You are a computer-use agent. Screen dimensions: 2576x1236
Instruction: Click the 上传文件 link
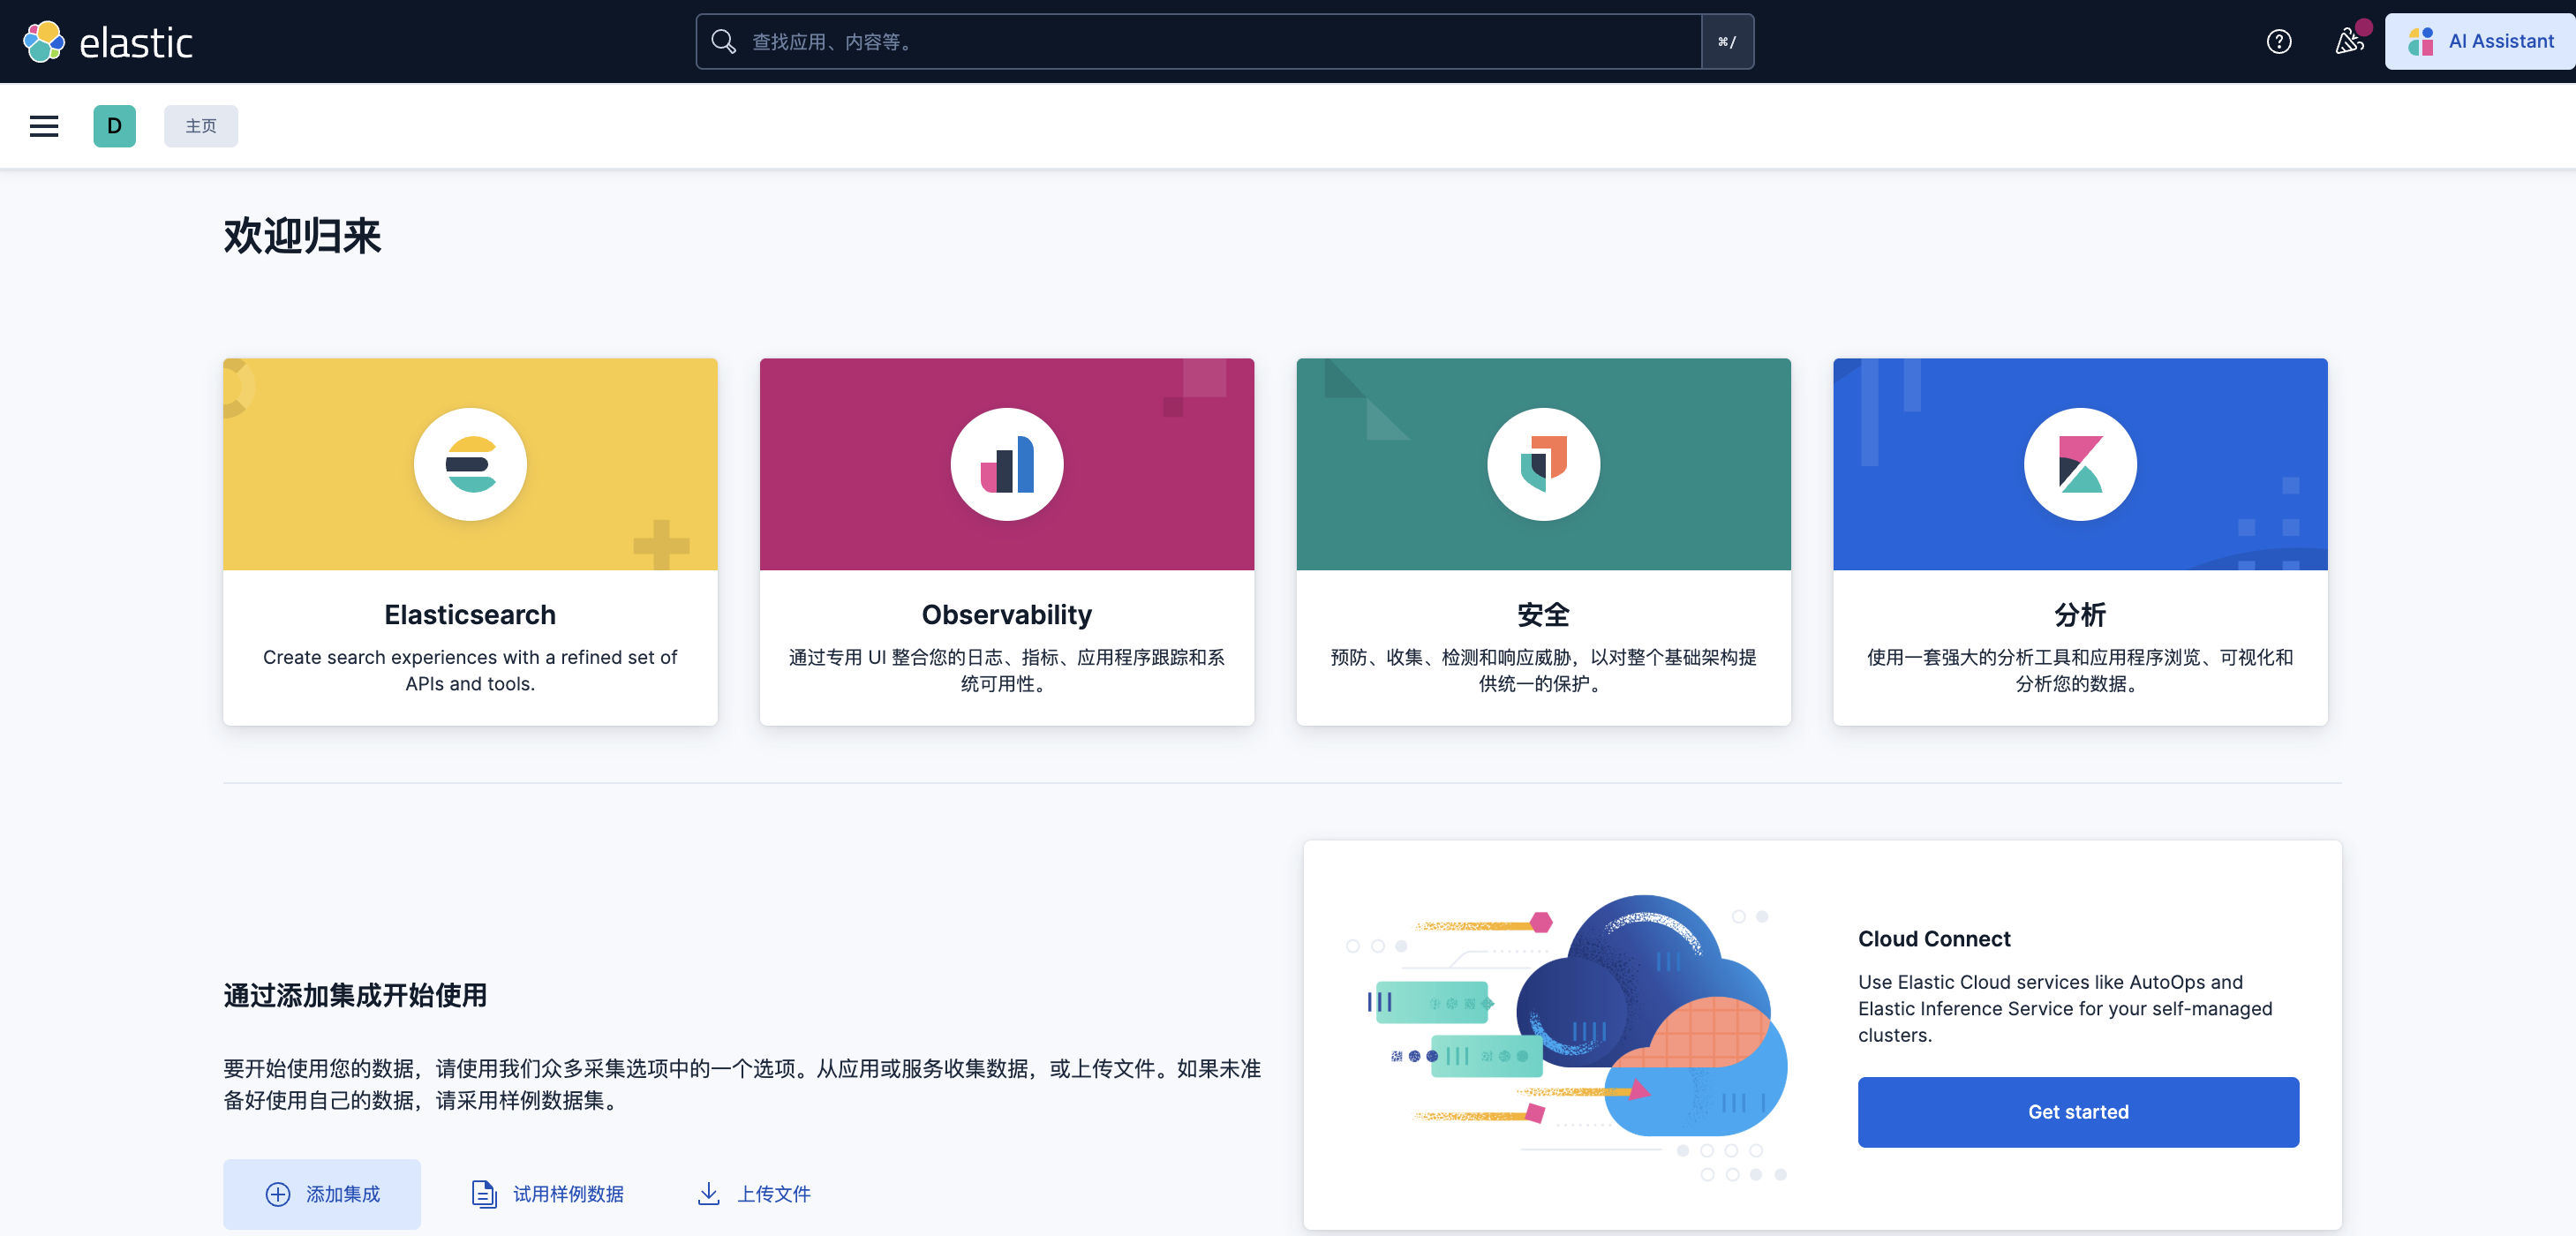click(x=754, y=1194)
